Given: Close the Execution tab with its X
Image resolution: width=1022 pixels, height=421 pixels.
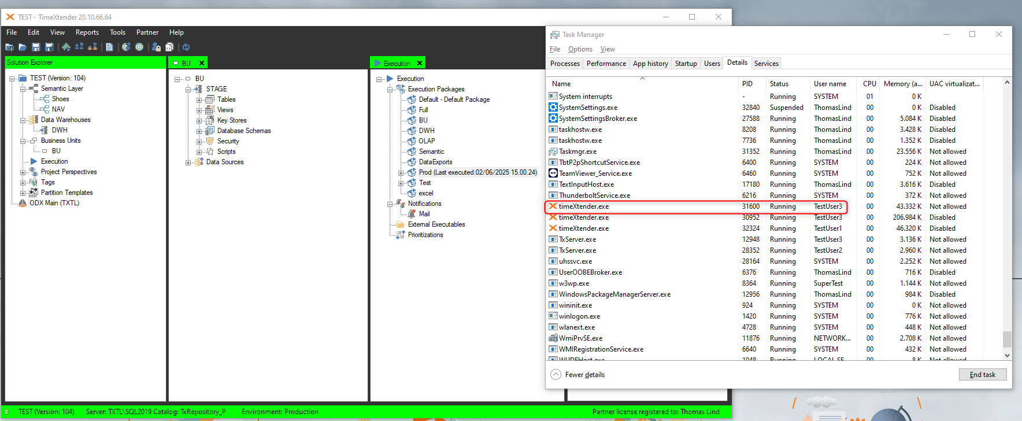Looking at the screenshot, I should click(420, 63).
